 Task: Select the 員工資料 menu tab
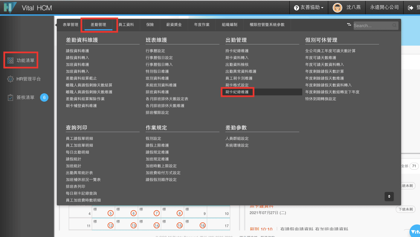coord(126,25)
